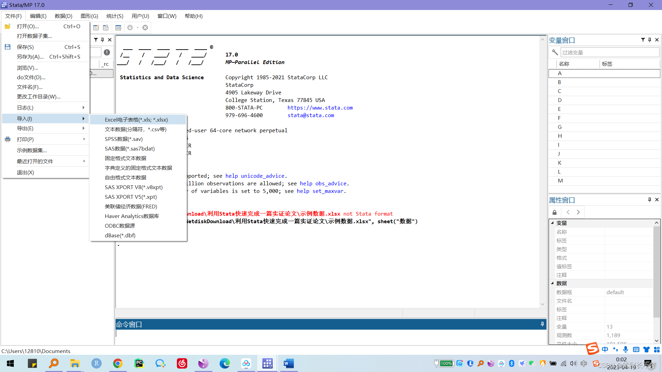The height and width of the screenshot is (372, 662).
Task: Open the help set_maxvar link
Action: pyautogui.click(x=320, y=191)
